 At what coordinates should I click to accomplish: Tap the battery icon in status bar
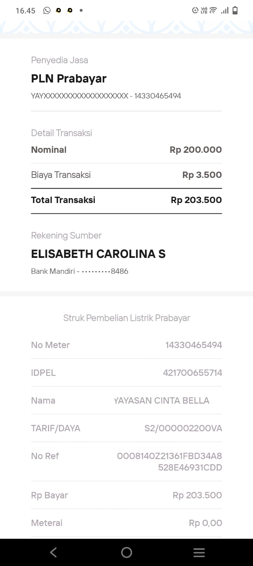coord(235,11)
